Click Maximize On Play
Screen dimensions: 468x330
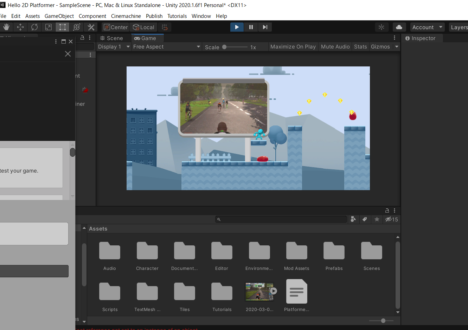click(x=293, y=46)
